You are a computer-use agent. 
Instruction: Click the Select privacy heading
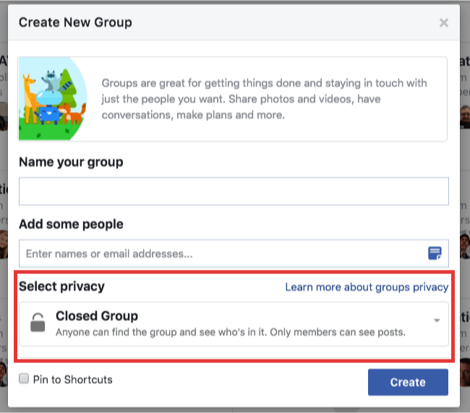coord(61,286)
